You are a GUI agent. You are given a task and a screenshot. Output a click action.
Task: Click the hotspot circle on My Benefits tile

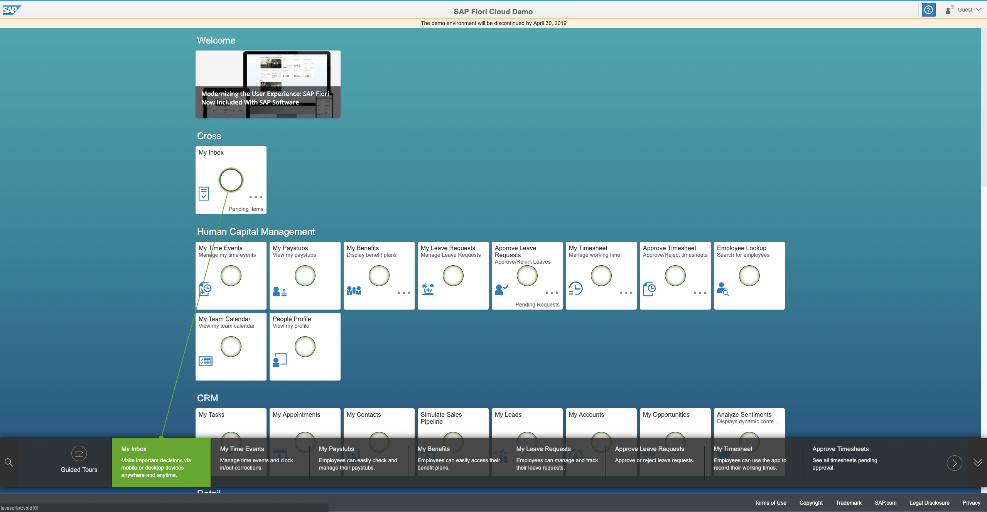[379, 276]
